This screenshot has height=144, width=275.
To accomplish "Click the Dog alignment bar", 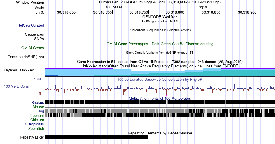I will [160, 111].
